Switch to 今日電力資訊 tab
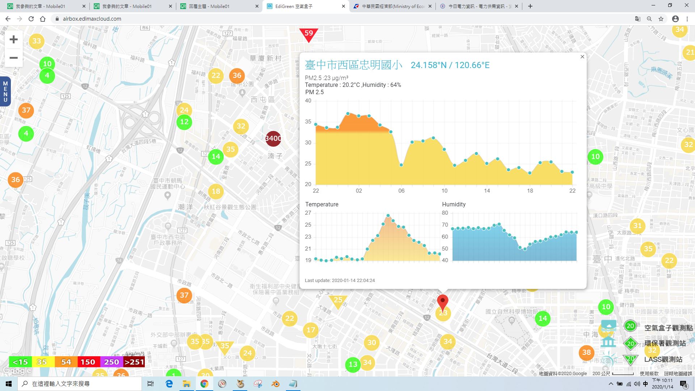The height and width of the screenshot is (391, 695). [x=479, y=6]
